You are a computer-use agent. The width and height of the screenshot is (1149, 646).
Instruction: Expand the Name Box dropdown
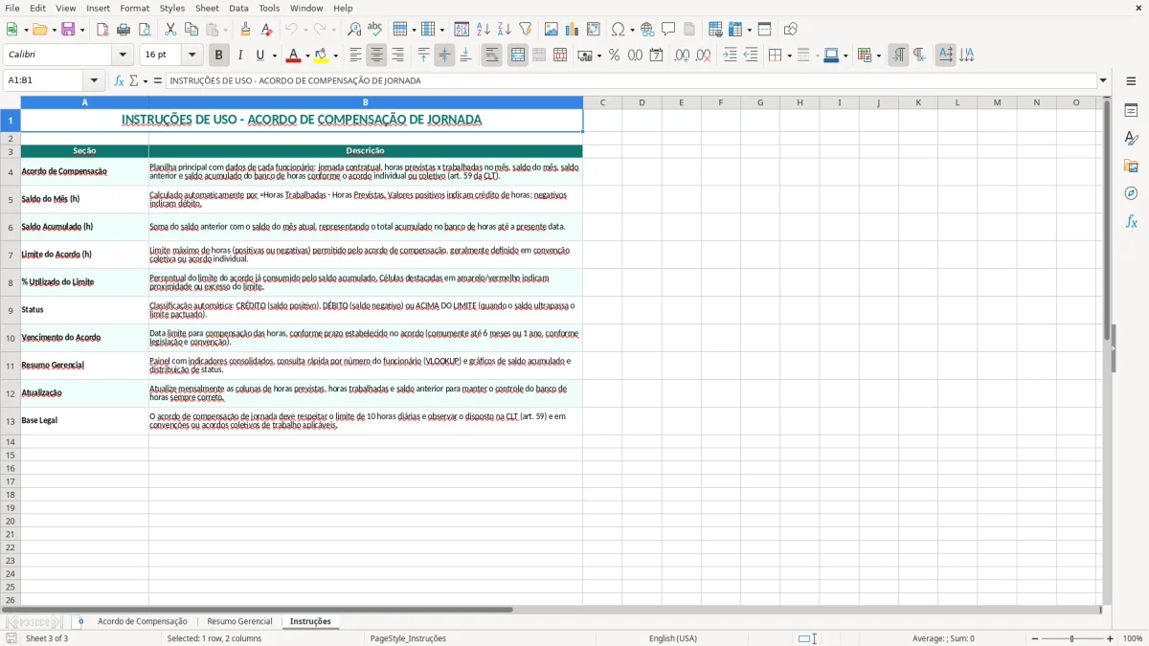click(94, 80)
